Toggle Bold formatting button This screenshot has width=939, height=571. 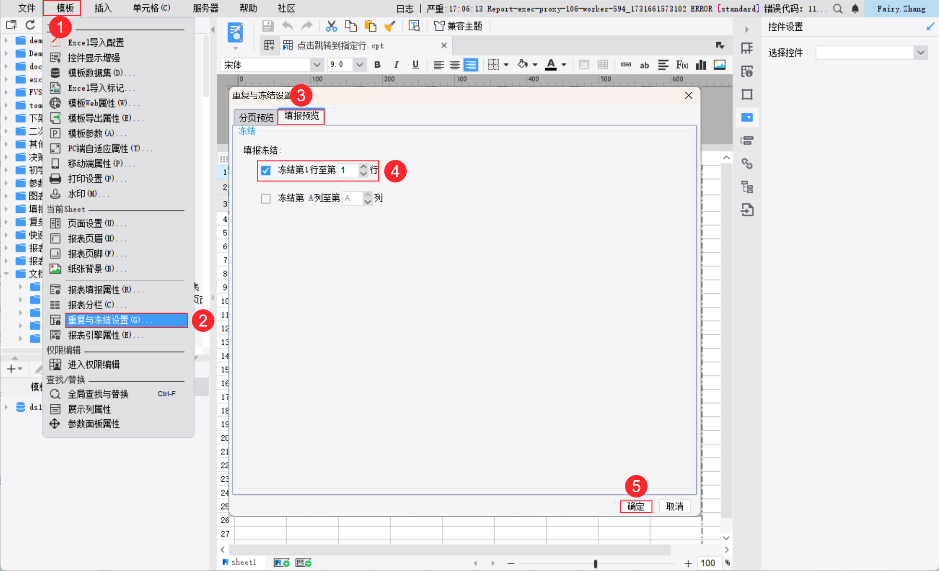[377, 65]
